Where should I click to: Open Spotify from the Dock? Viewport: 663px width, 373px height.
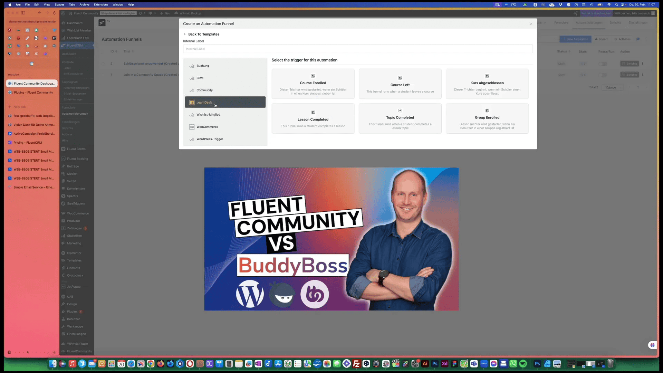tap(523, 364)
